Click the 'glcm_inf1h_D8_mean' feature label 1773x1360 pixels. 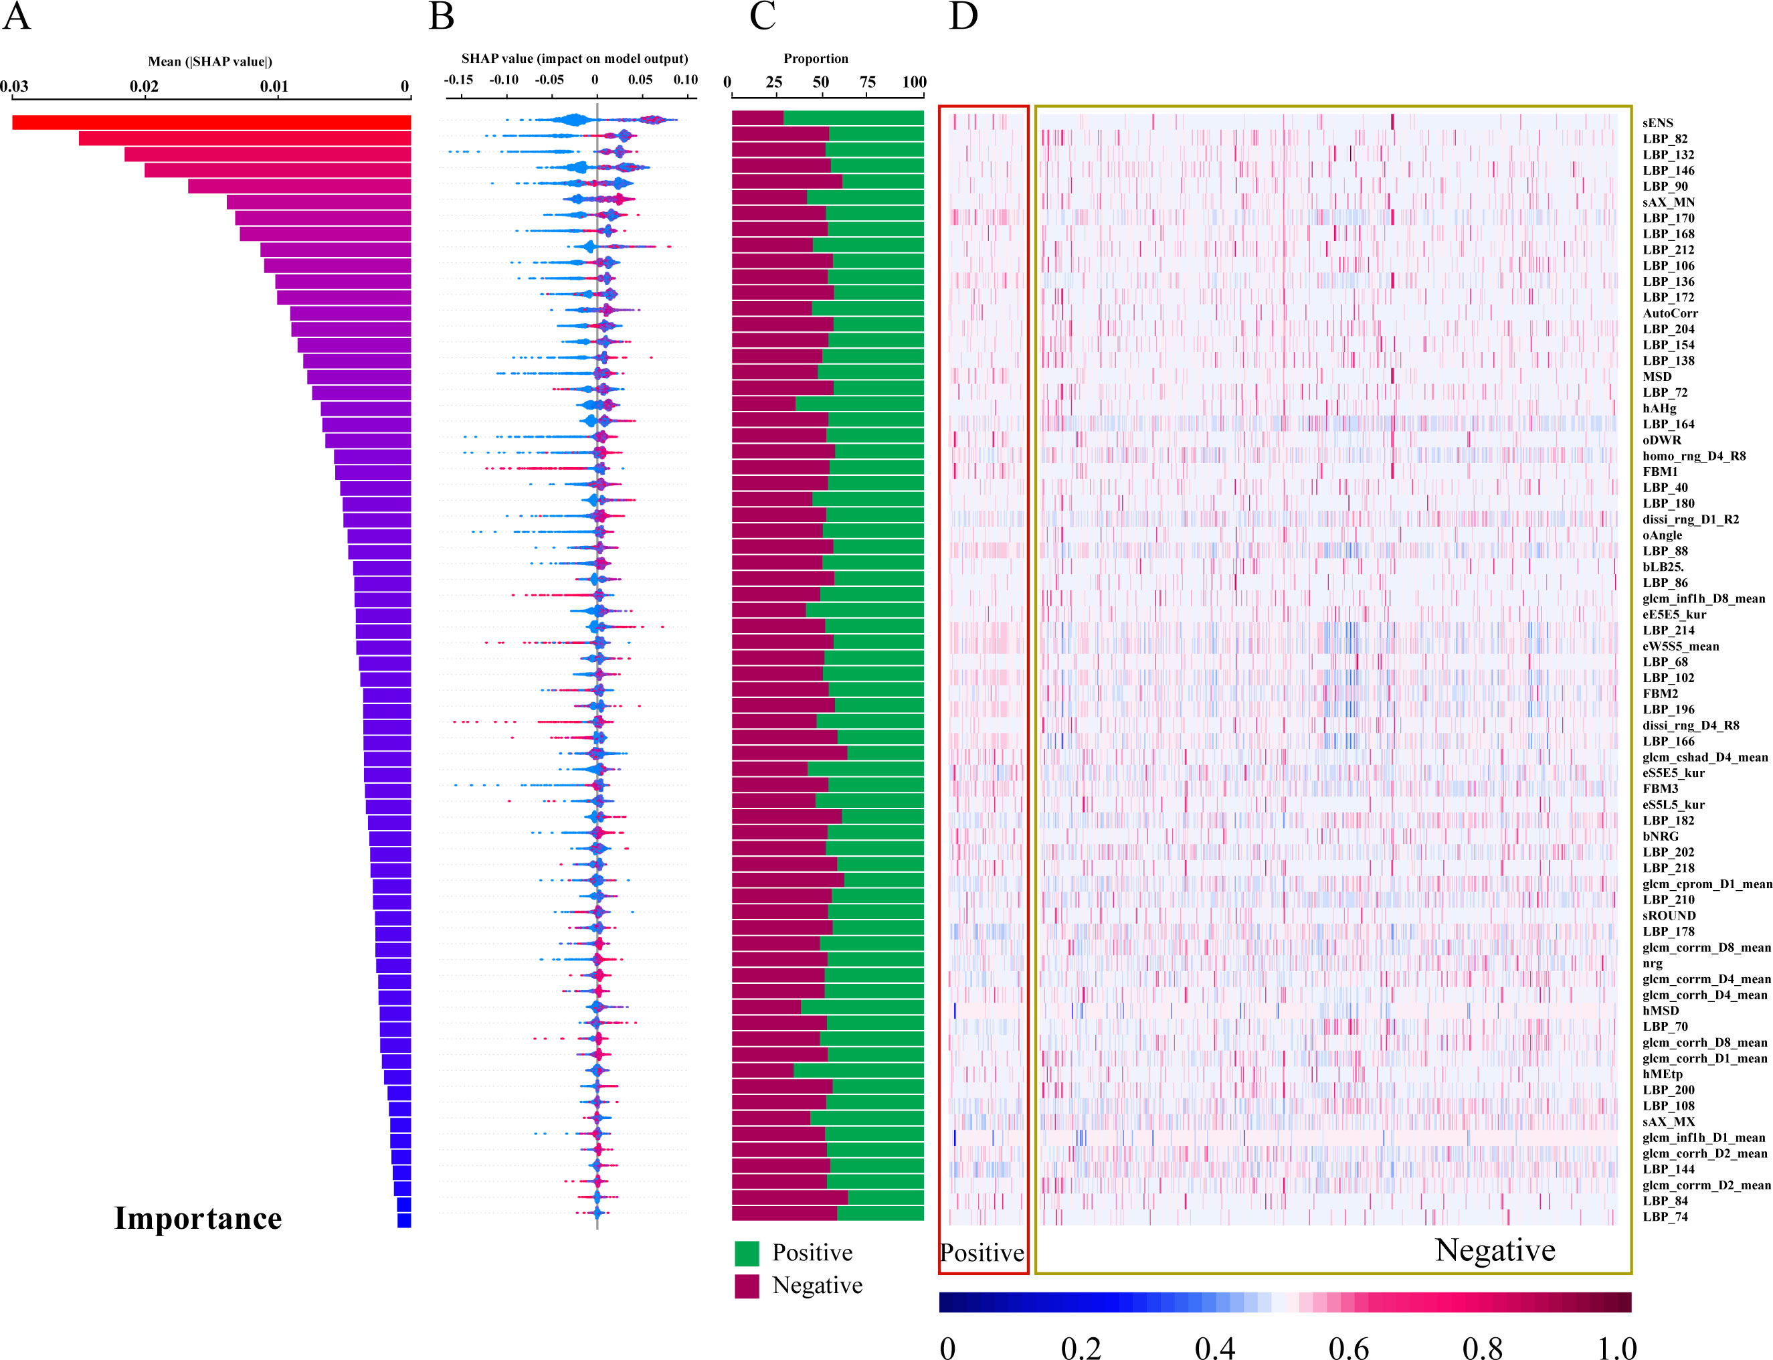[x=1704, y=598]
